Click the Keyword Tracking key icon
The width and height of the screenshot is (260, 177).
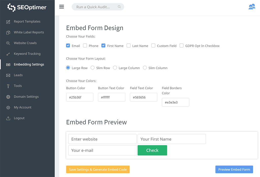(8, 54)
